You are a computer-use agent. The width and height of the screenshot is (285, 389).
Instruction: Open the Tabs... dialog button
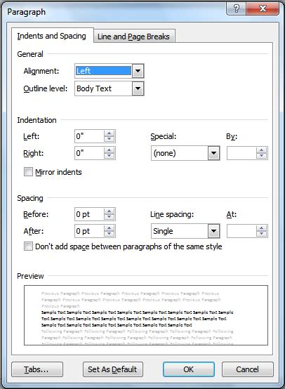[x=37, y=369]
